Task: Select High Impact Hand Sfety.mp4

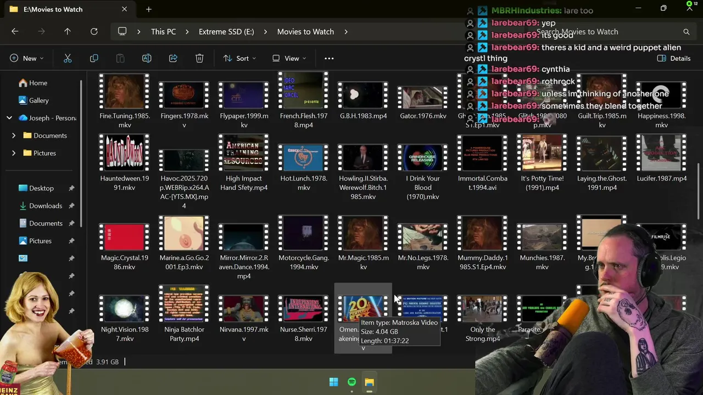Action: [244, 163]
